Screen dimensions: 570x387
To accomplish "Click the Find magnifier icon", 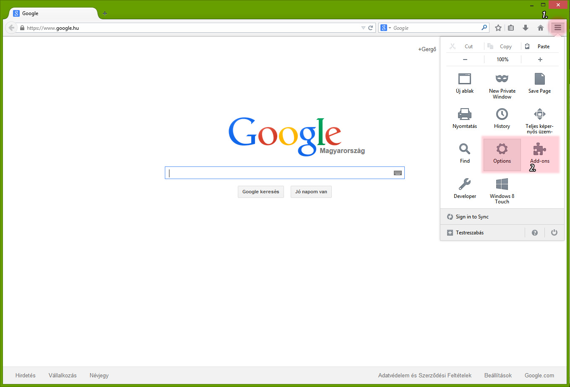I will (465, 149).
